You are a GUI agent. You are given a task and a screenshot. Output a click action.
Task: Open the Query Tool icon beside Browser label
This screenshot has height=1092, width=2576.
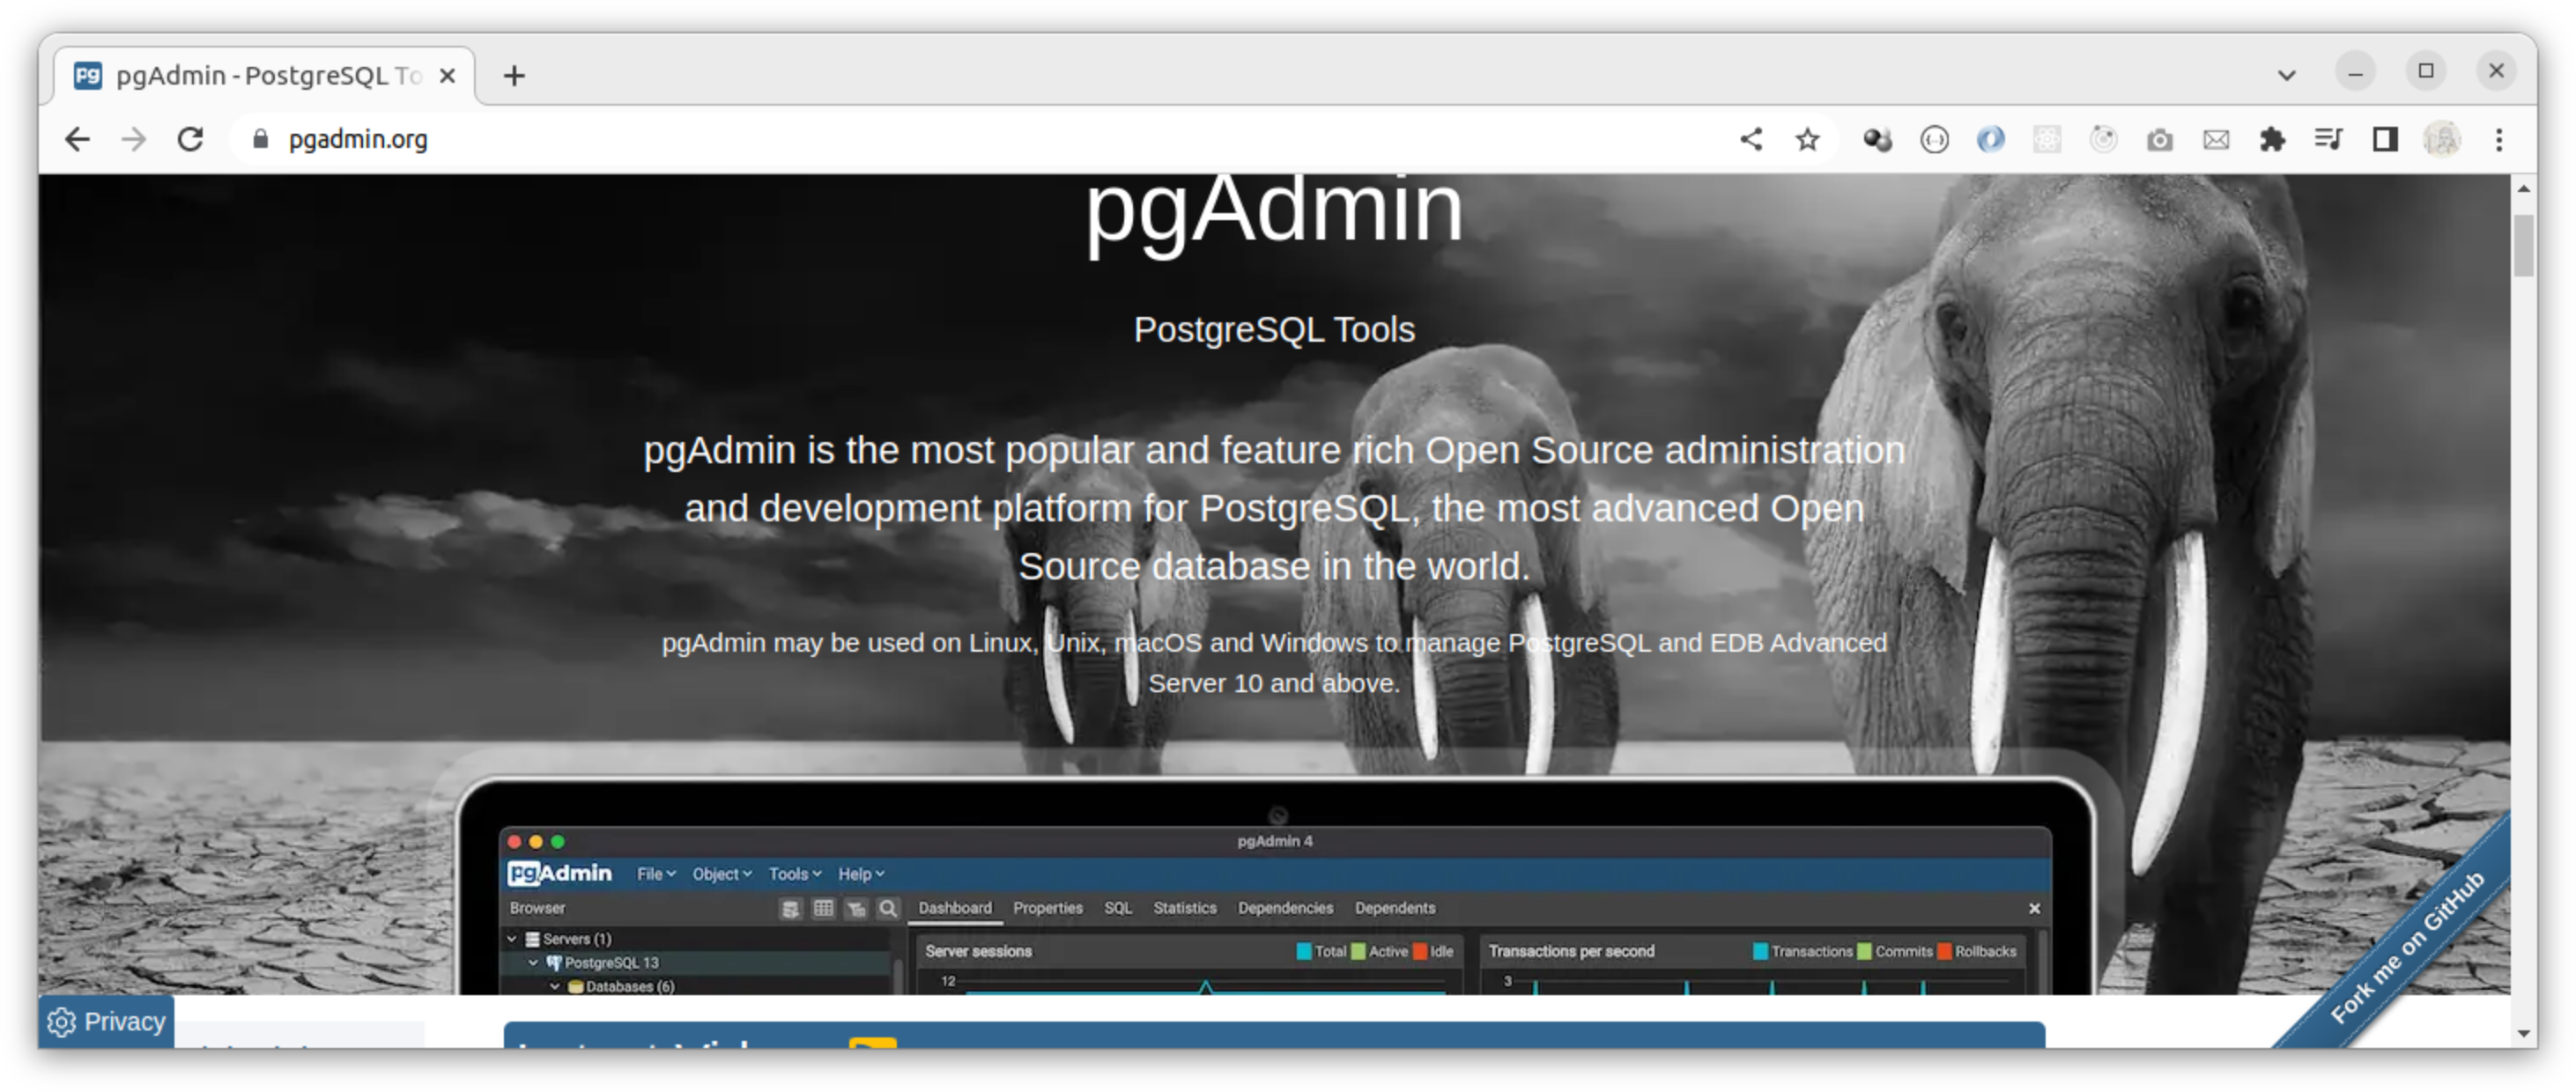[x=791, y=908]
